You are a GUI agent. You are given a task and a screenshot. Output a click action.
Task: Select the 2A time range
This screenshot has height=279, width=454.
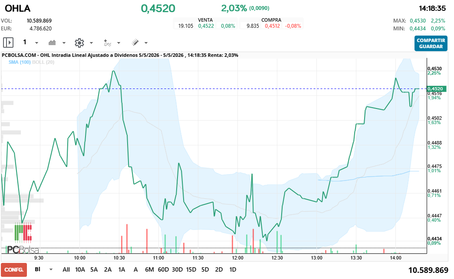108,269
